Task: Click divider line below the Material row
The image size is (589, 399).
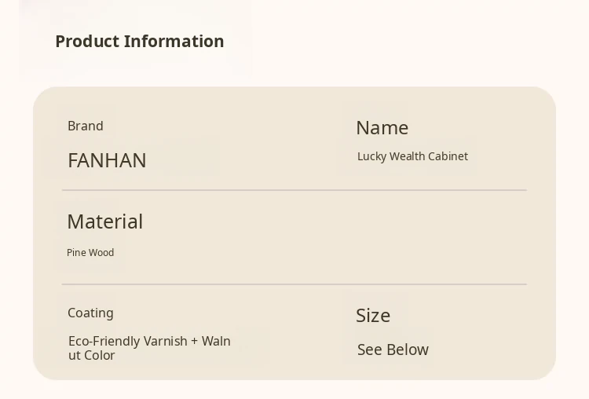Action: coord(294,284)
